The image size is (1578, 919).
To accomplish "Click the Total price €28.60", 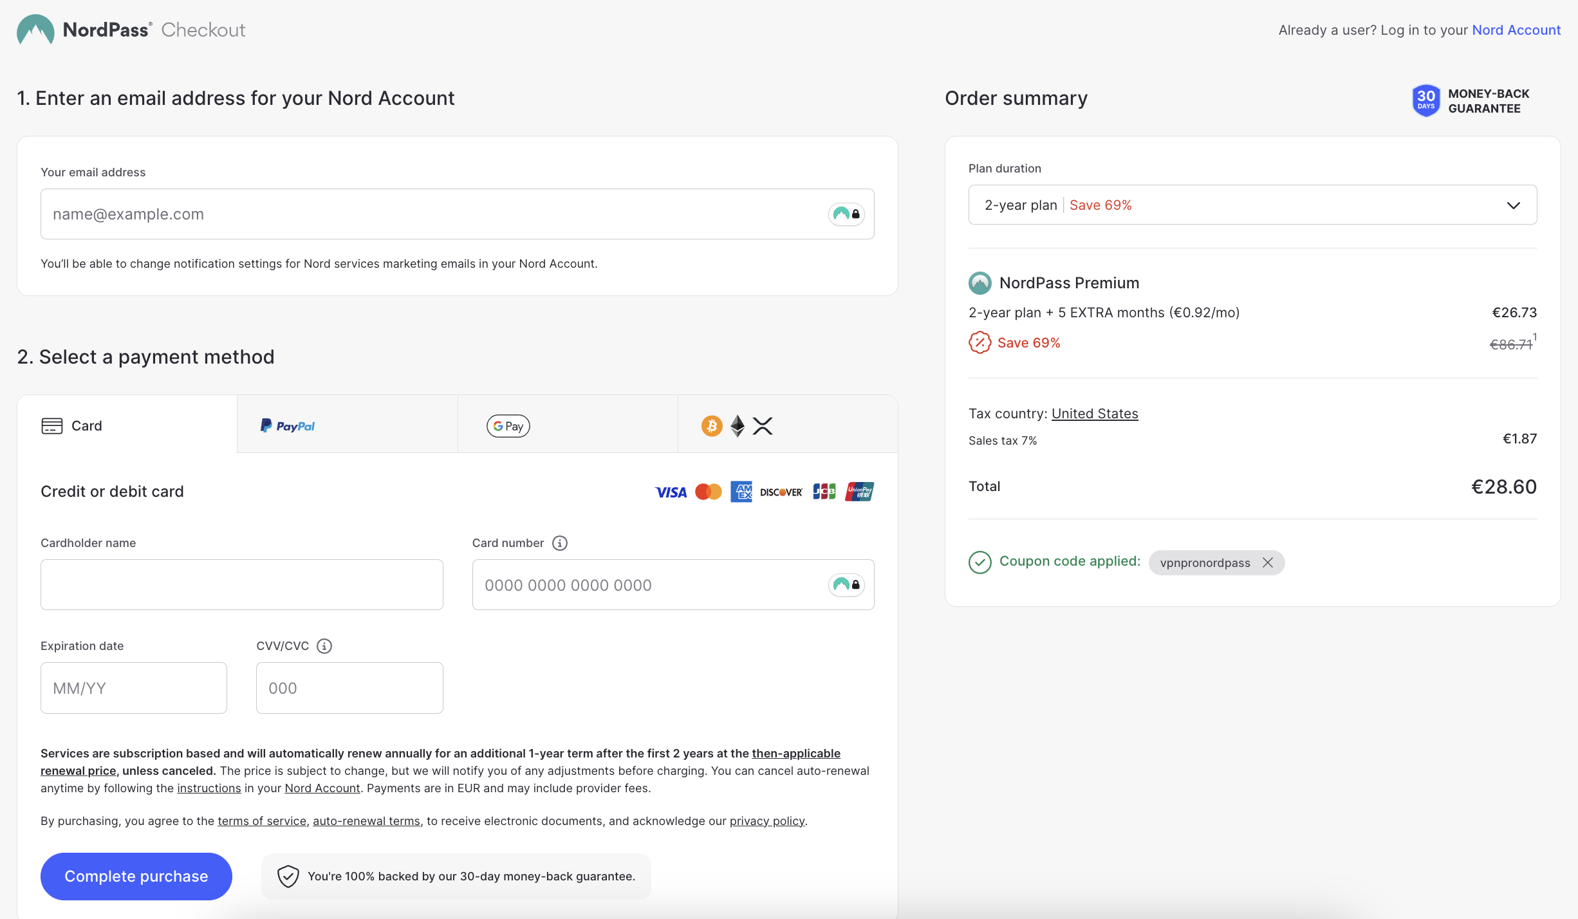I will click(x=1504, y=487).
